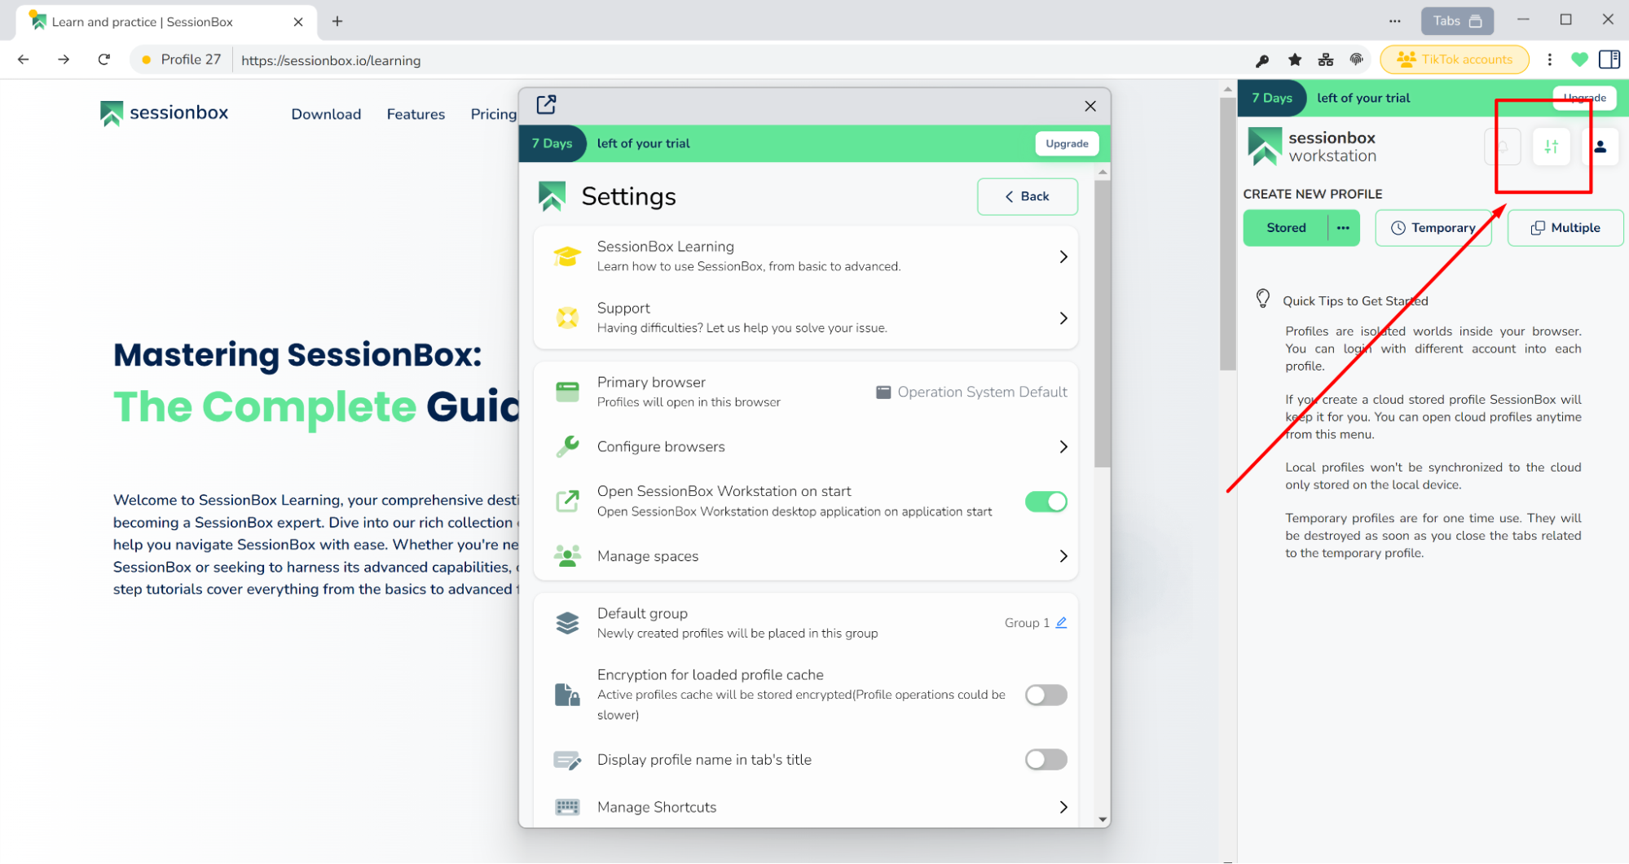Close the Settings dialog
This screenshot has height=864, width=1629.
(1090, 106)
